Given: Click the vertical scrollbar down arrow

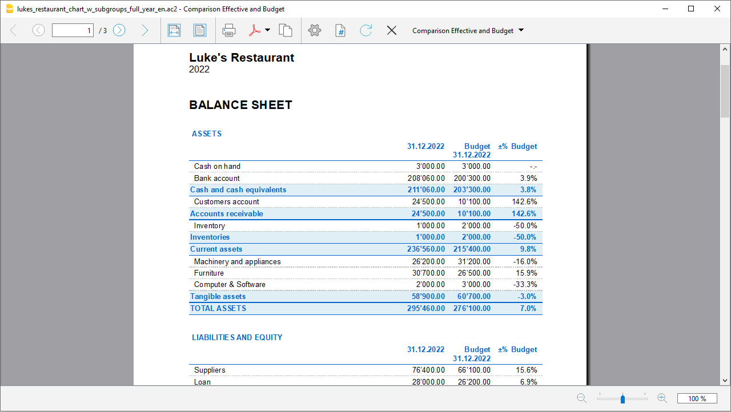Looking at the screenshot, I should click(725, 380).
